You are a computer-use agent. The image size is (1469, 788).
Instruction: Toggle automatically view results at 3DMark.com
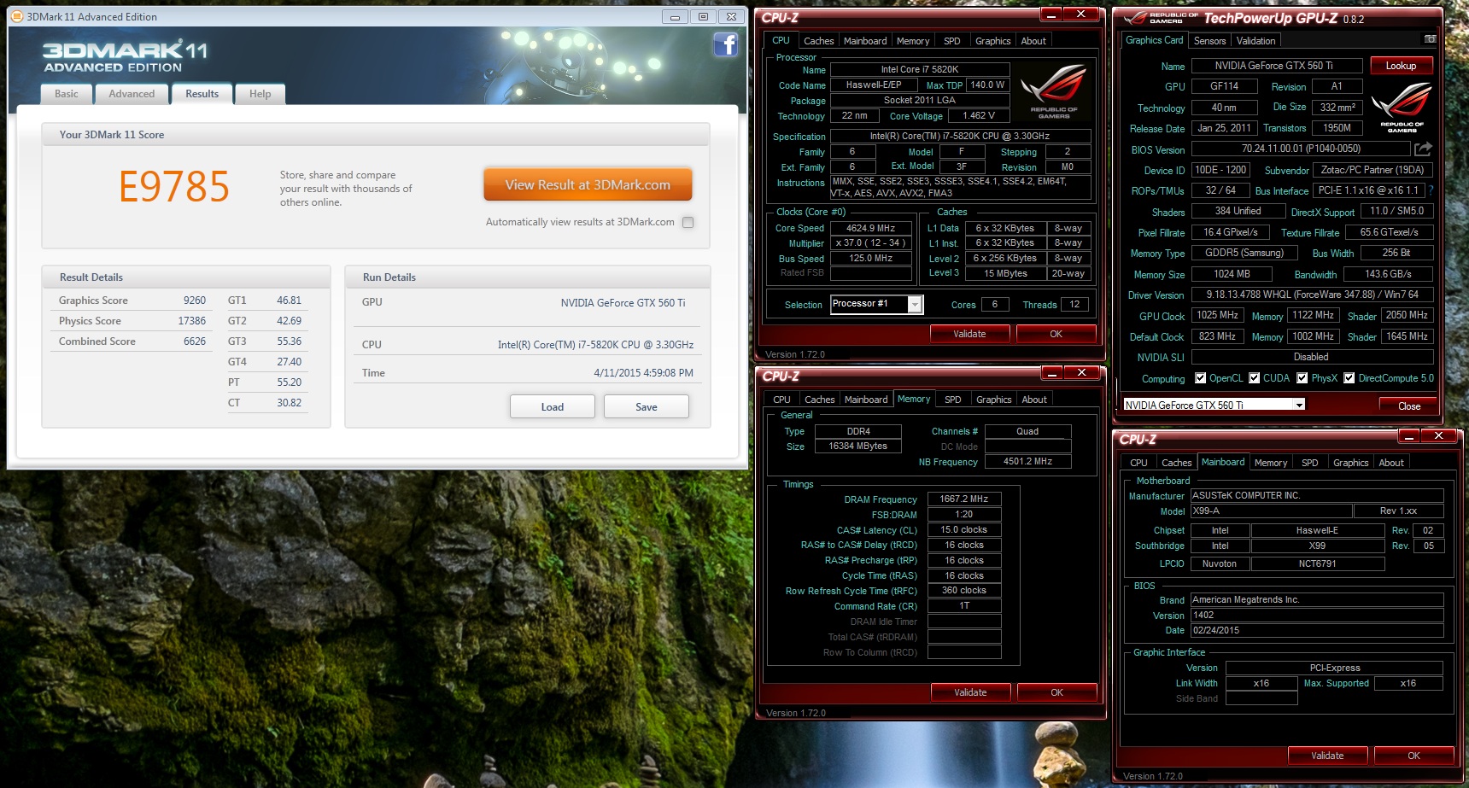(688, 222)
